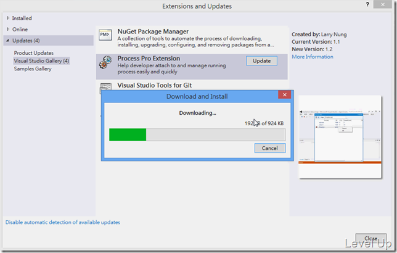Click Disable automatic detection of available updates

click(63, 222)
